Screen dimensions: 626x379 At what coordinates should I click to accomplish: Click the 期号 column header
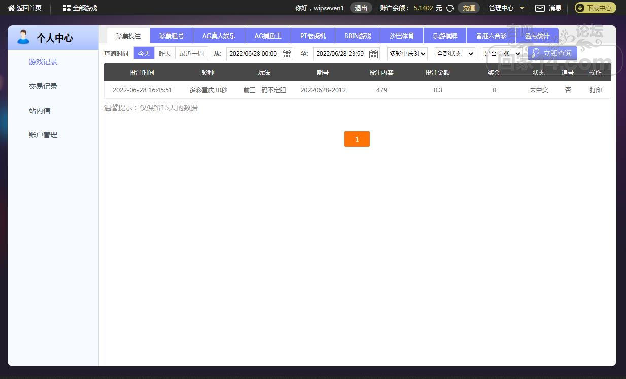(x=323, y=73)
